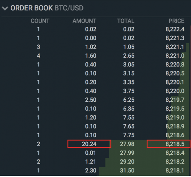This screenshot has width=191, height=177.
Task: Collapse the Order Book panel chevron
Action: (x=5, y=8)
